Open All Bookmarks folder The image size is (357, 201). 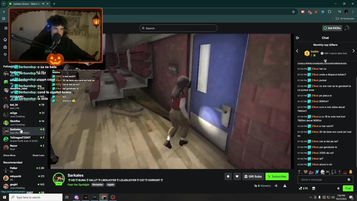(345, 19)
